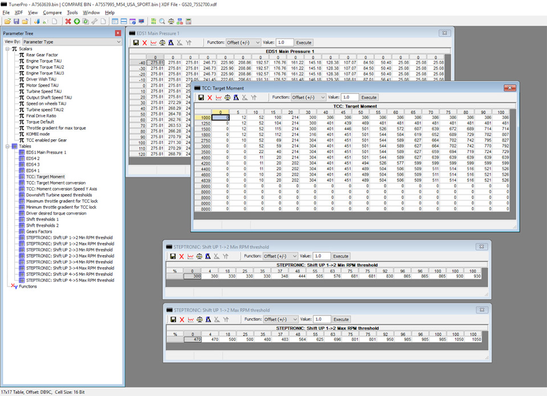Click the open folder icon in main toolbar
Viewport: 547px width, 396px height.
(7, 22)
